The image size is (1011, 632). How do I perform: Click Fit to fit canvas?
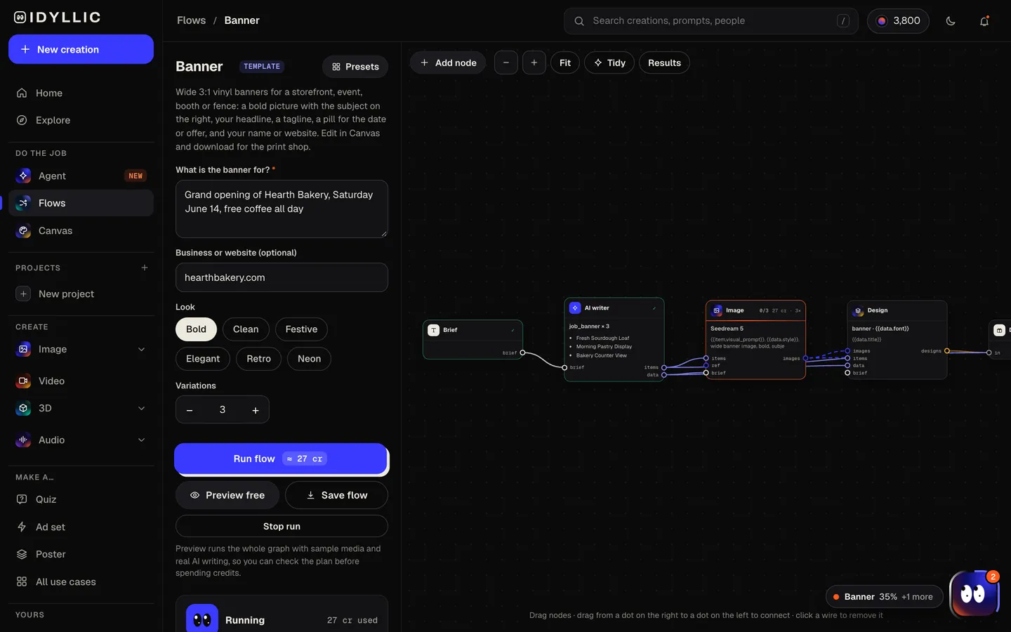point(565,62)
